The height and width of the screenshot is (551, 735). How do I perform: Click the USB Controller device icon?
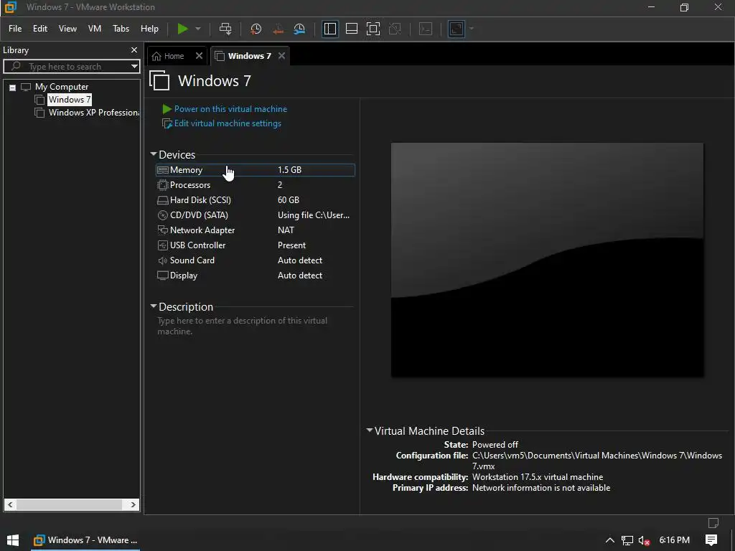(163, 245)
